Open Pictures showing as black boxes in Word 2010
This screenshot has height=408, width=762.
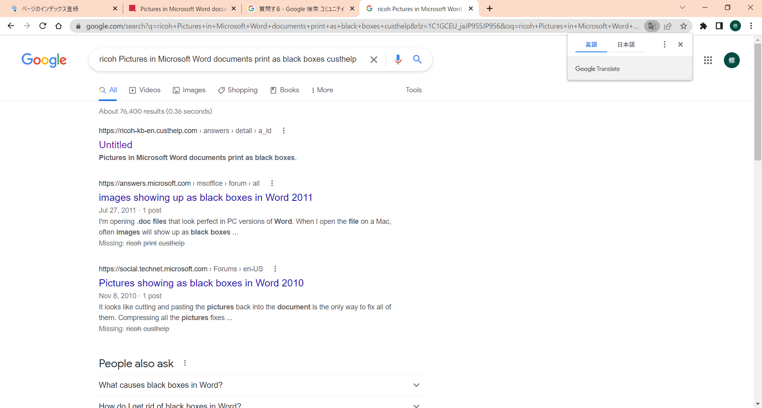pyautogui.click(x=201, y=283)
